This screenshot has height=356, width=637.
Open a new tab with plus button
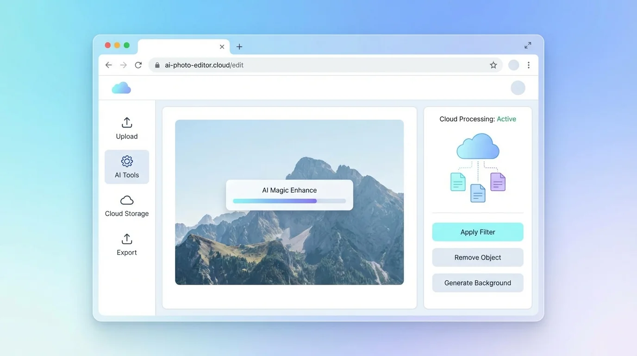(x=239, y=47)
